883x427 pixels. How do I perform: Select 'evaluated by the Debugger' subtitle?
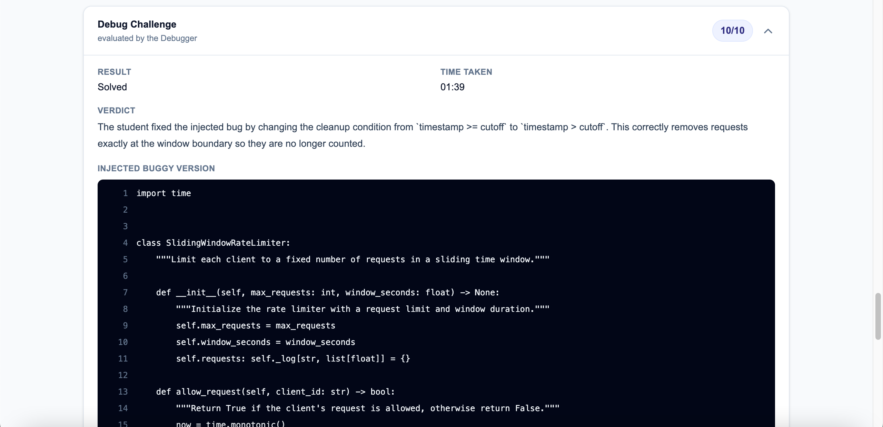tap(147, 38)
